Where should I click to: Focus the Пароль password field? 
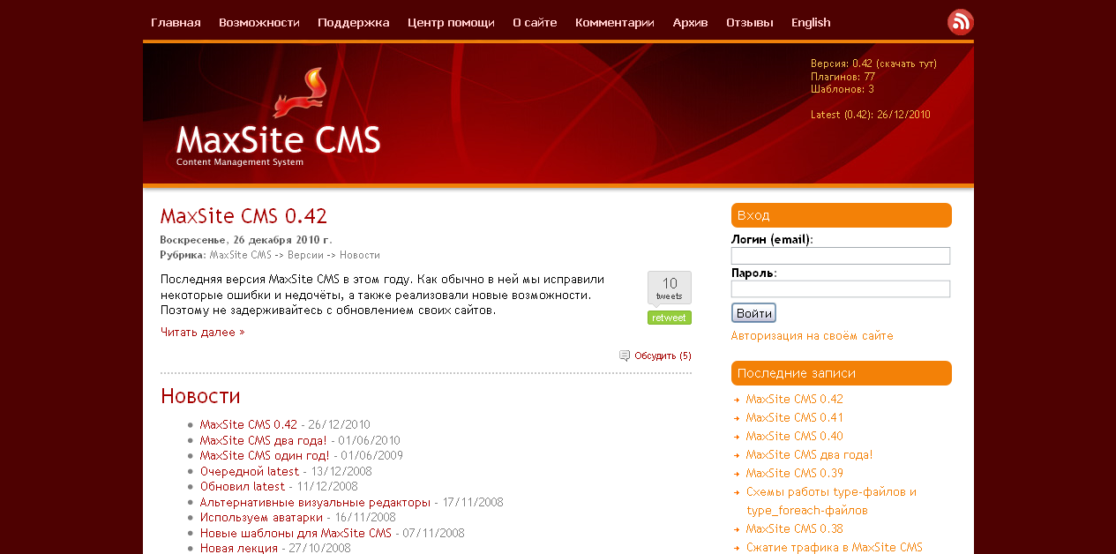click(x=840, y=288)
